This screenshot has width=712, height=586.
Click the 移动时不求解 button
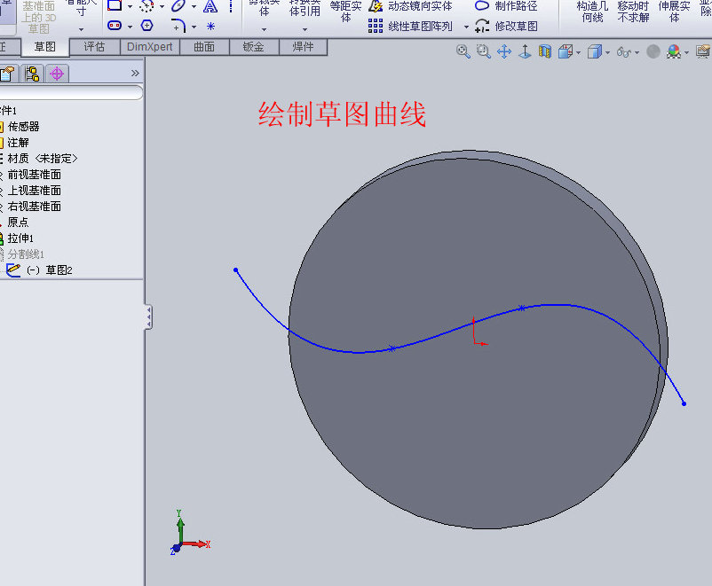click(634, 12)
